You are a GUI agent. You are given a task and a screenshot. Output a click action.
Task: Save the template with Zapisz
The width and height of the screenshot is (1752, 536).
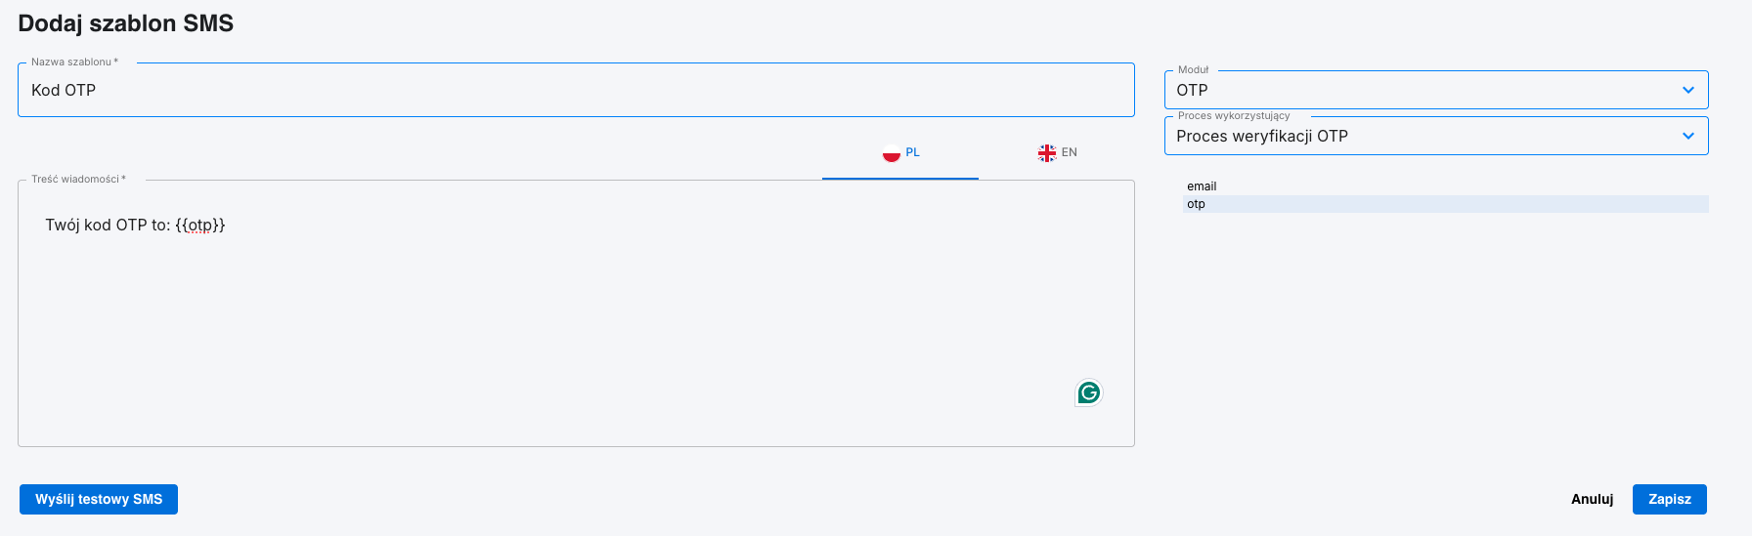tap(1669, 499)
